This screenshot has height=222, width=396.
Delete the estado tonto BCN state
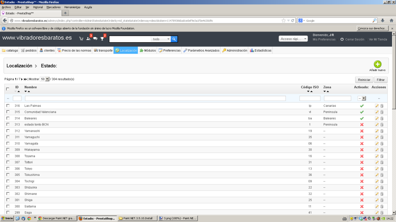click(382, 125)
